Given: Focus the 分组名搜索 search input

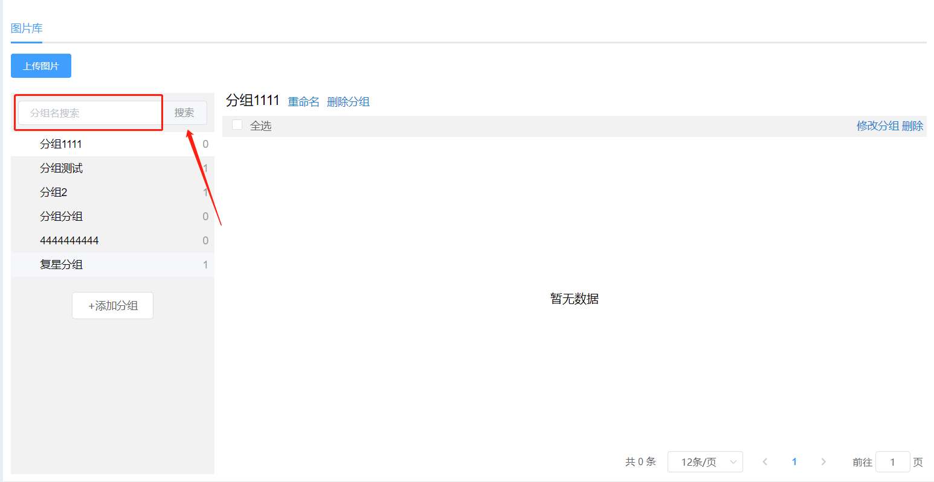Looking at the screenshot, I should (x=89, y=113).
